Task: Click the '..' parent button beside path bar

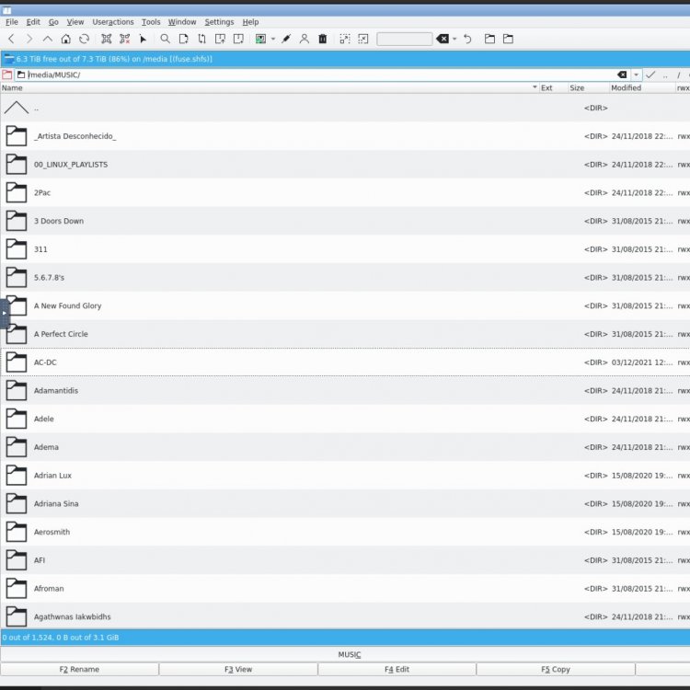Action: pyautogui.click(x=665, y=75)
